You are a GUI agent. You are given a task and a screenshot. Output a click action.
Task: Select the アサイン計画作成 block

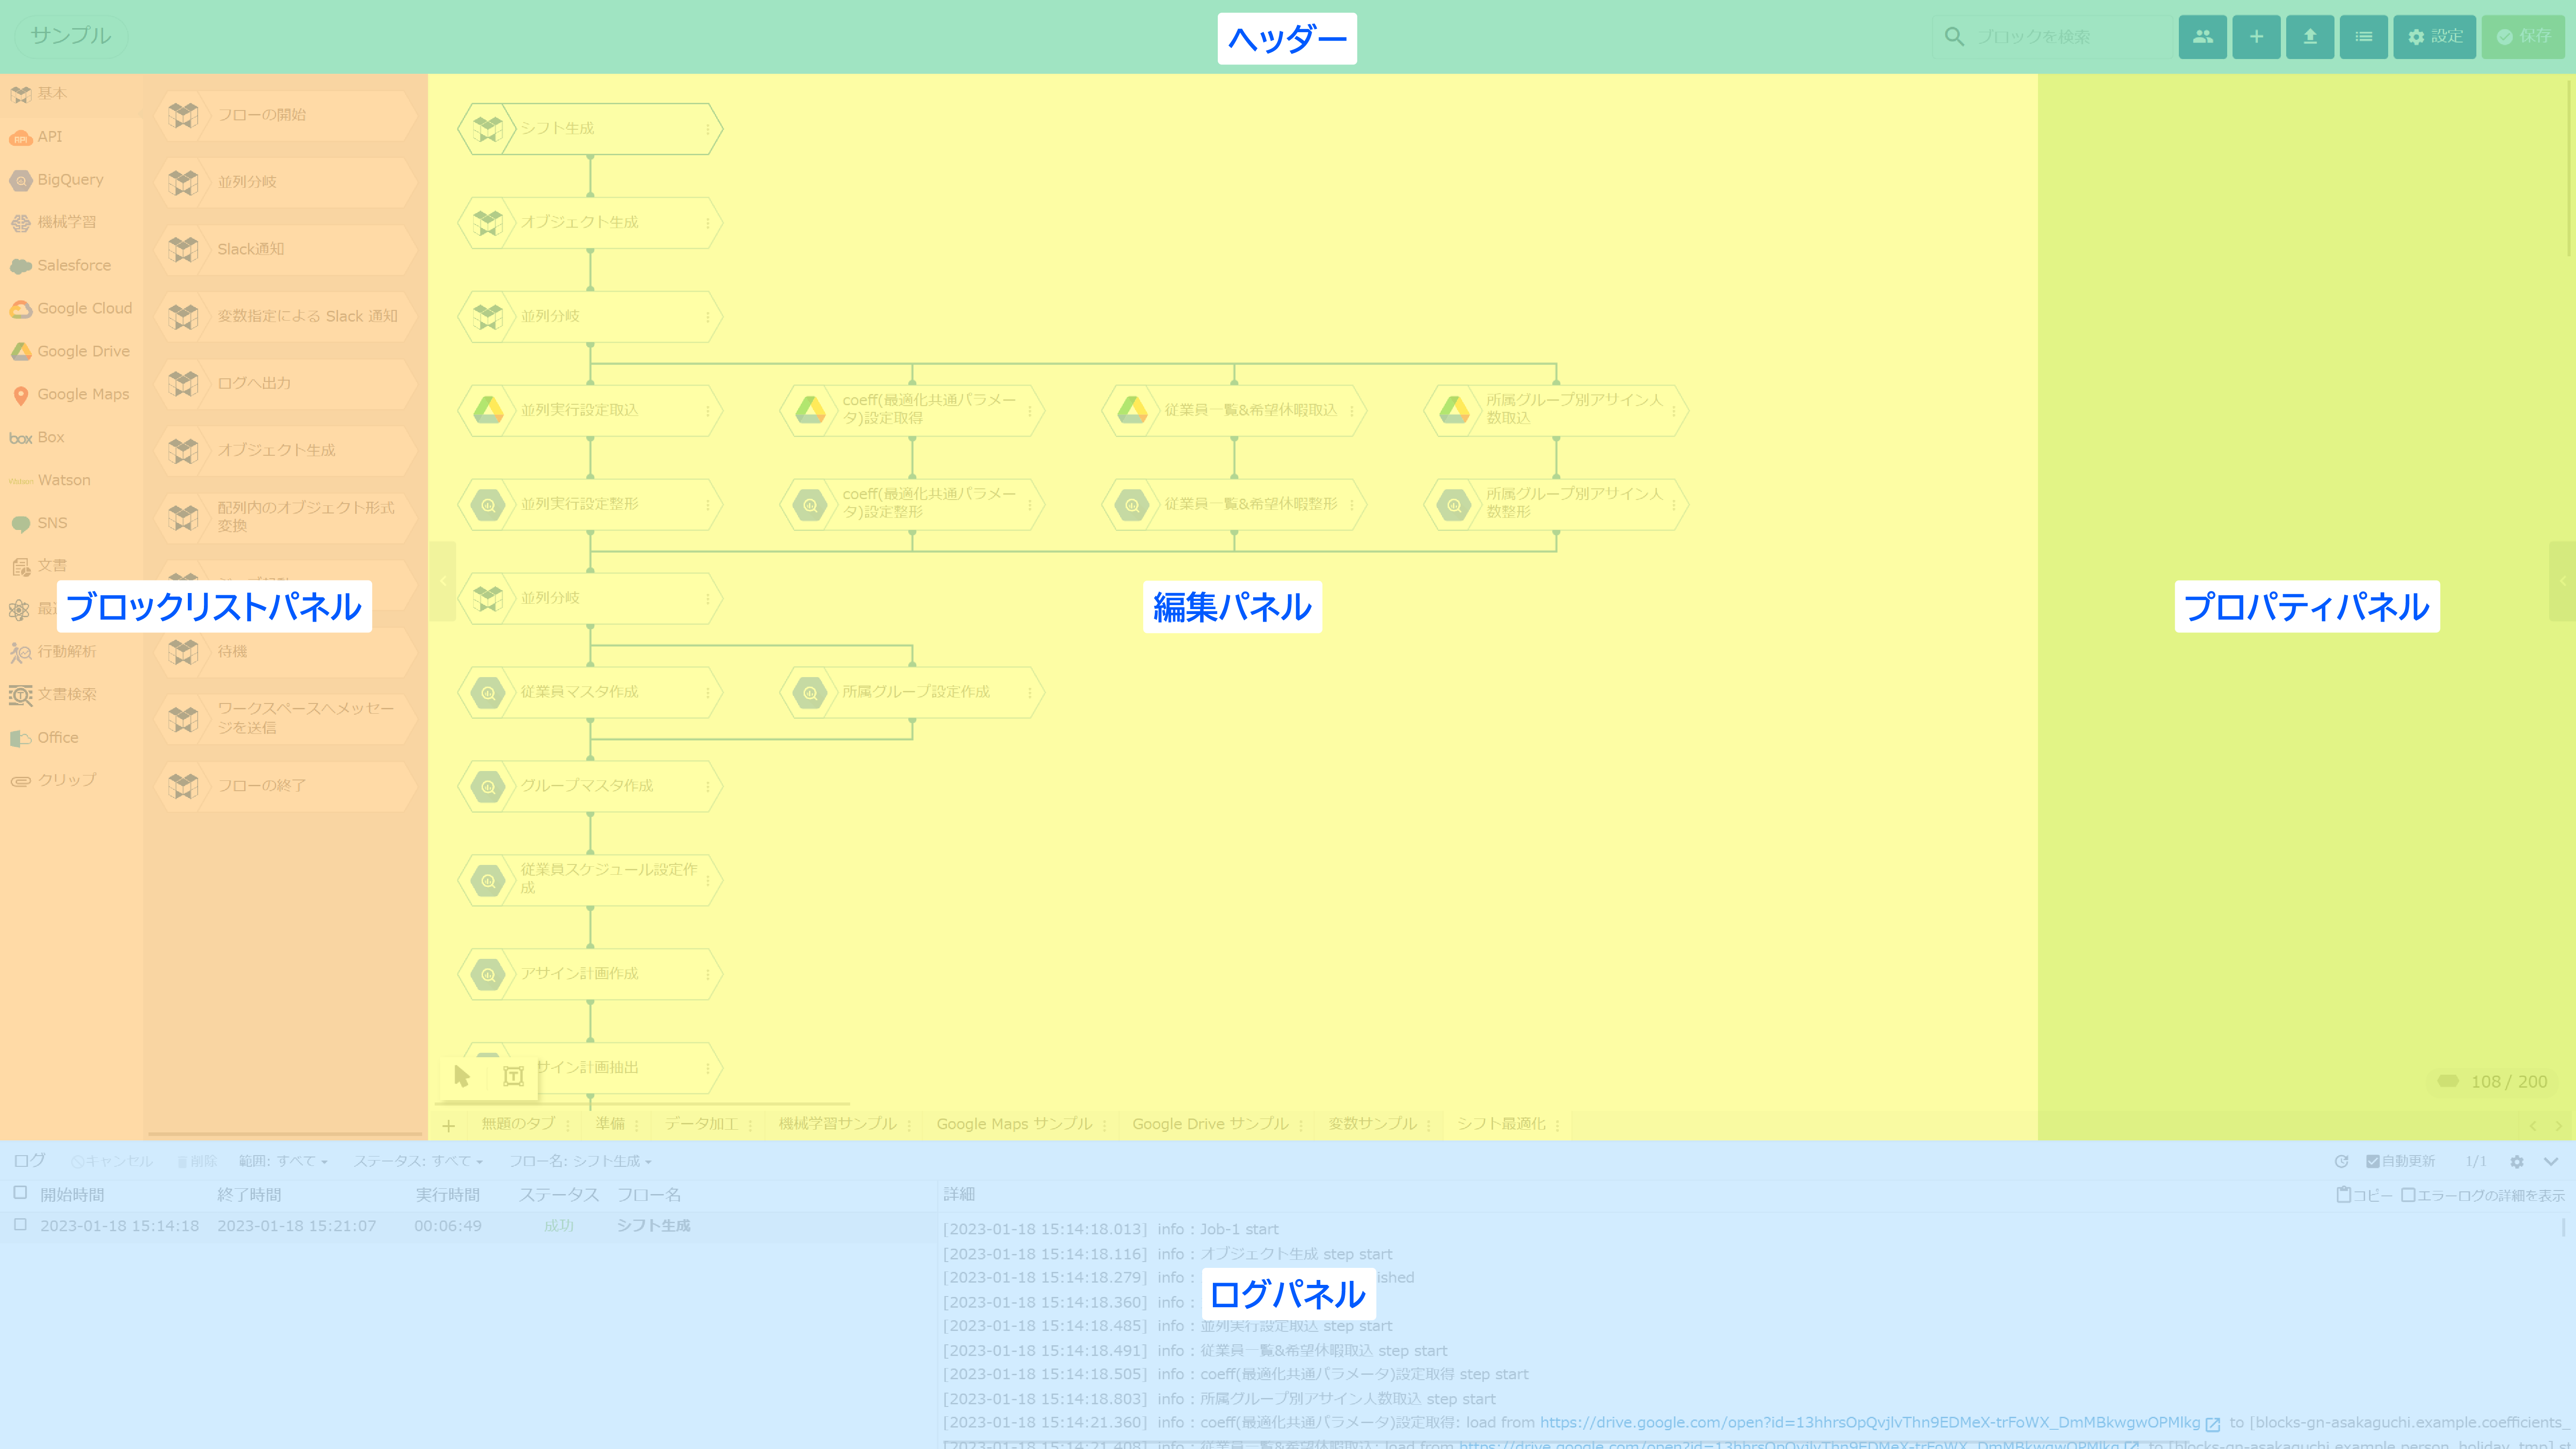pos(590,974)
